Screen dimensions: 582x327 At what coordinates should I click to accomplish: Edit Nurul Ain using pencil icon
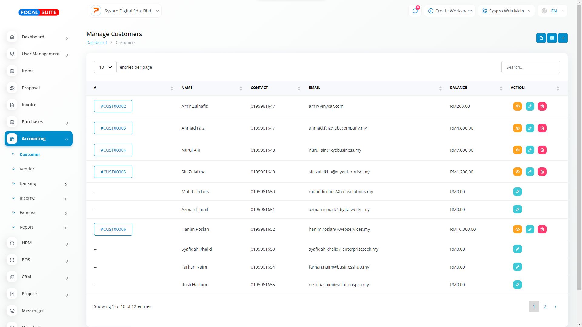[530, 150]
